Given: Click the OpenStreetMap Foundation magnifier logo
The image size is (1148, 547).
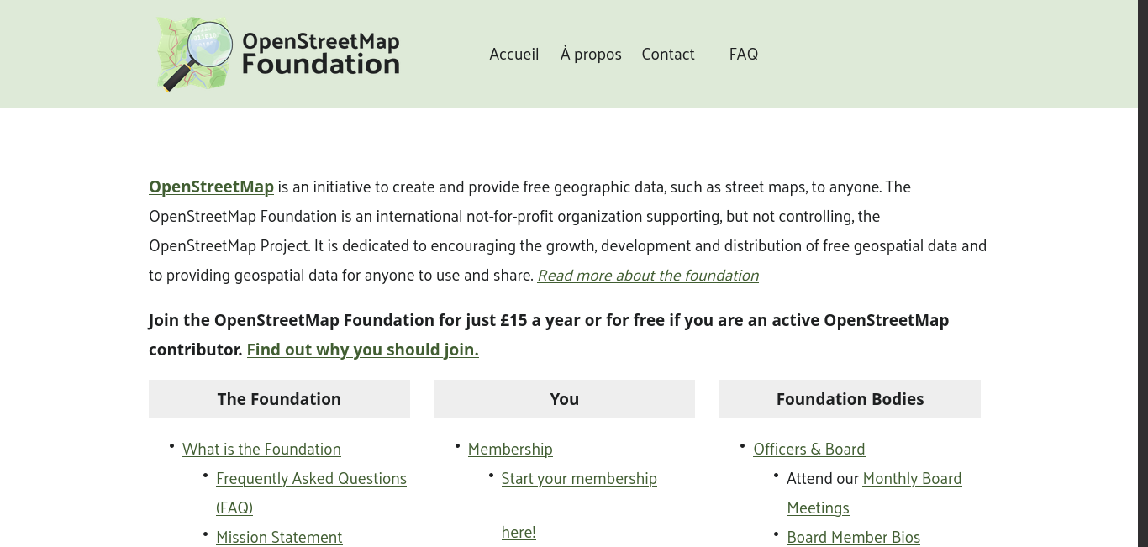Looking at the screenshot, I should click(194, 55).
